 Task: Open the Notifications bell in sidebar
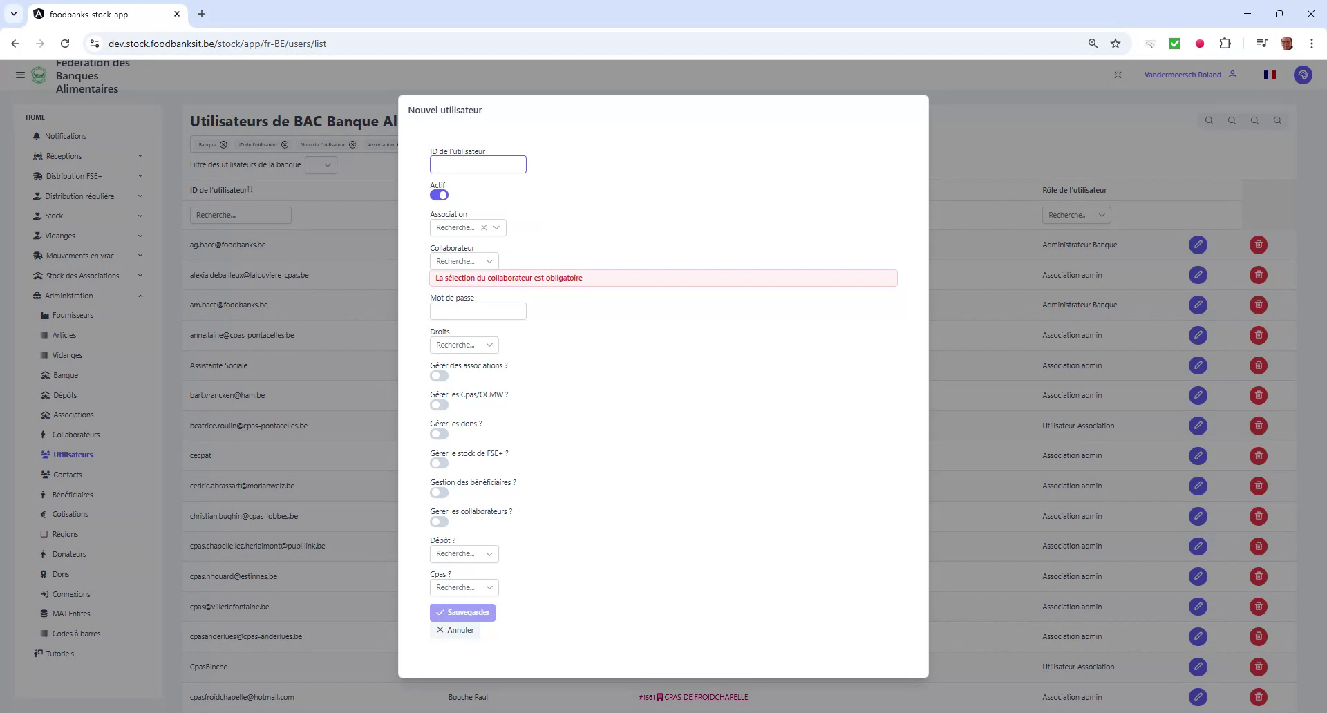pos(66,136)
